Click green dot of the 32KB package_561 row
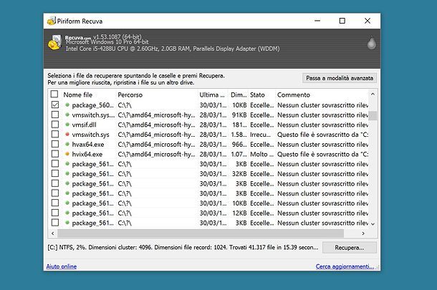The height and width of the screenshot is (290, 437). tap(67, 173)
